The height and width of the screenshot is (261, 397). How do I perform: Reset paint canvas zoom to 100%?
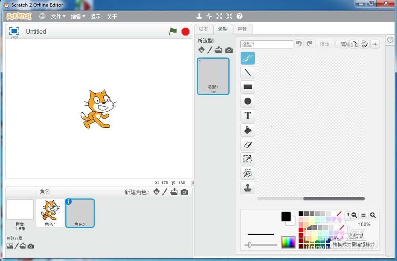click(x=363, y=215)
